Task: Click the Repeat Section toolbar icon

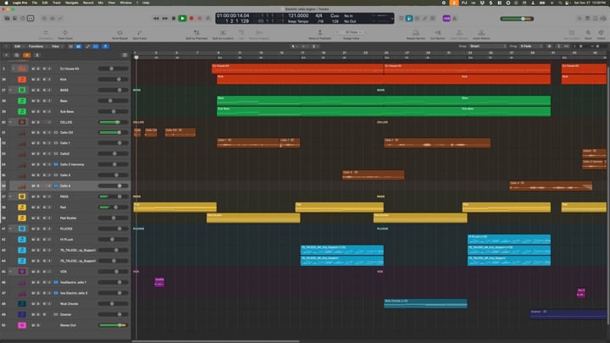Action: tap(415, 34)
